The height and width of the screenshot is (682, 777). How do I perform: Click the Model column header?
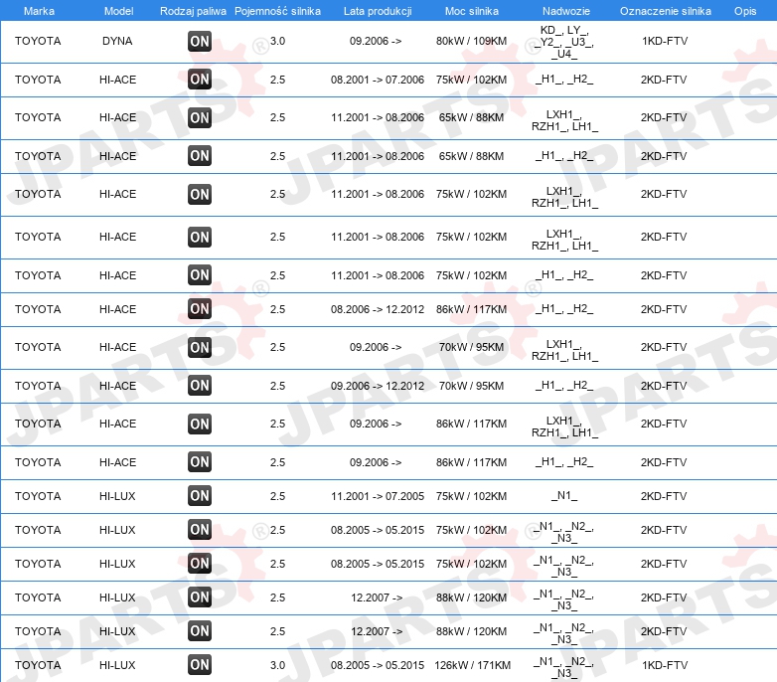coord(118,11)
